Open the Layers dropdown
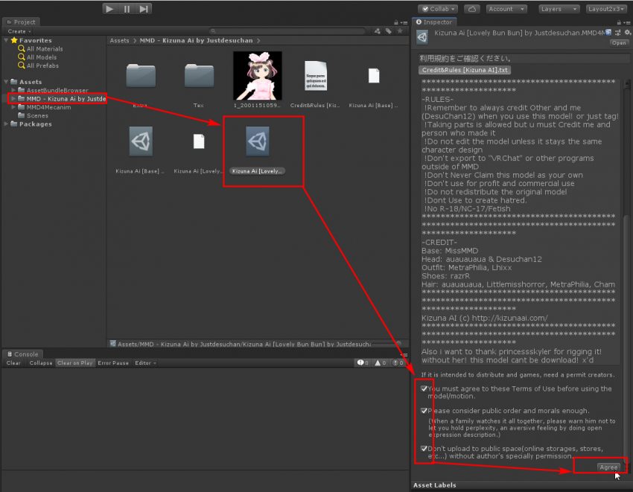 557,8
